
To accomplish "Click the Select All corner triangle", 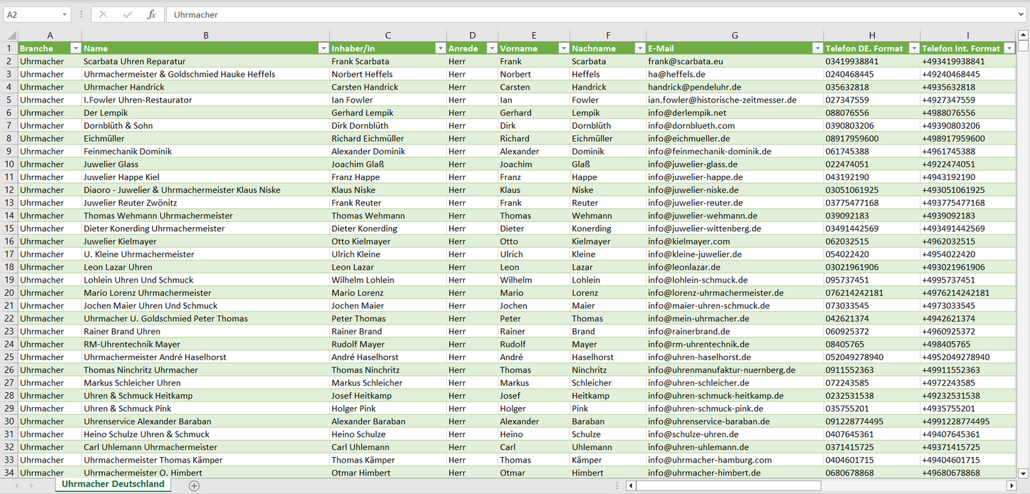I will (10, 35).
